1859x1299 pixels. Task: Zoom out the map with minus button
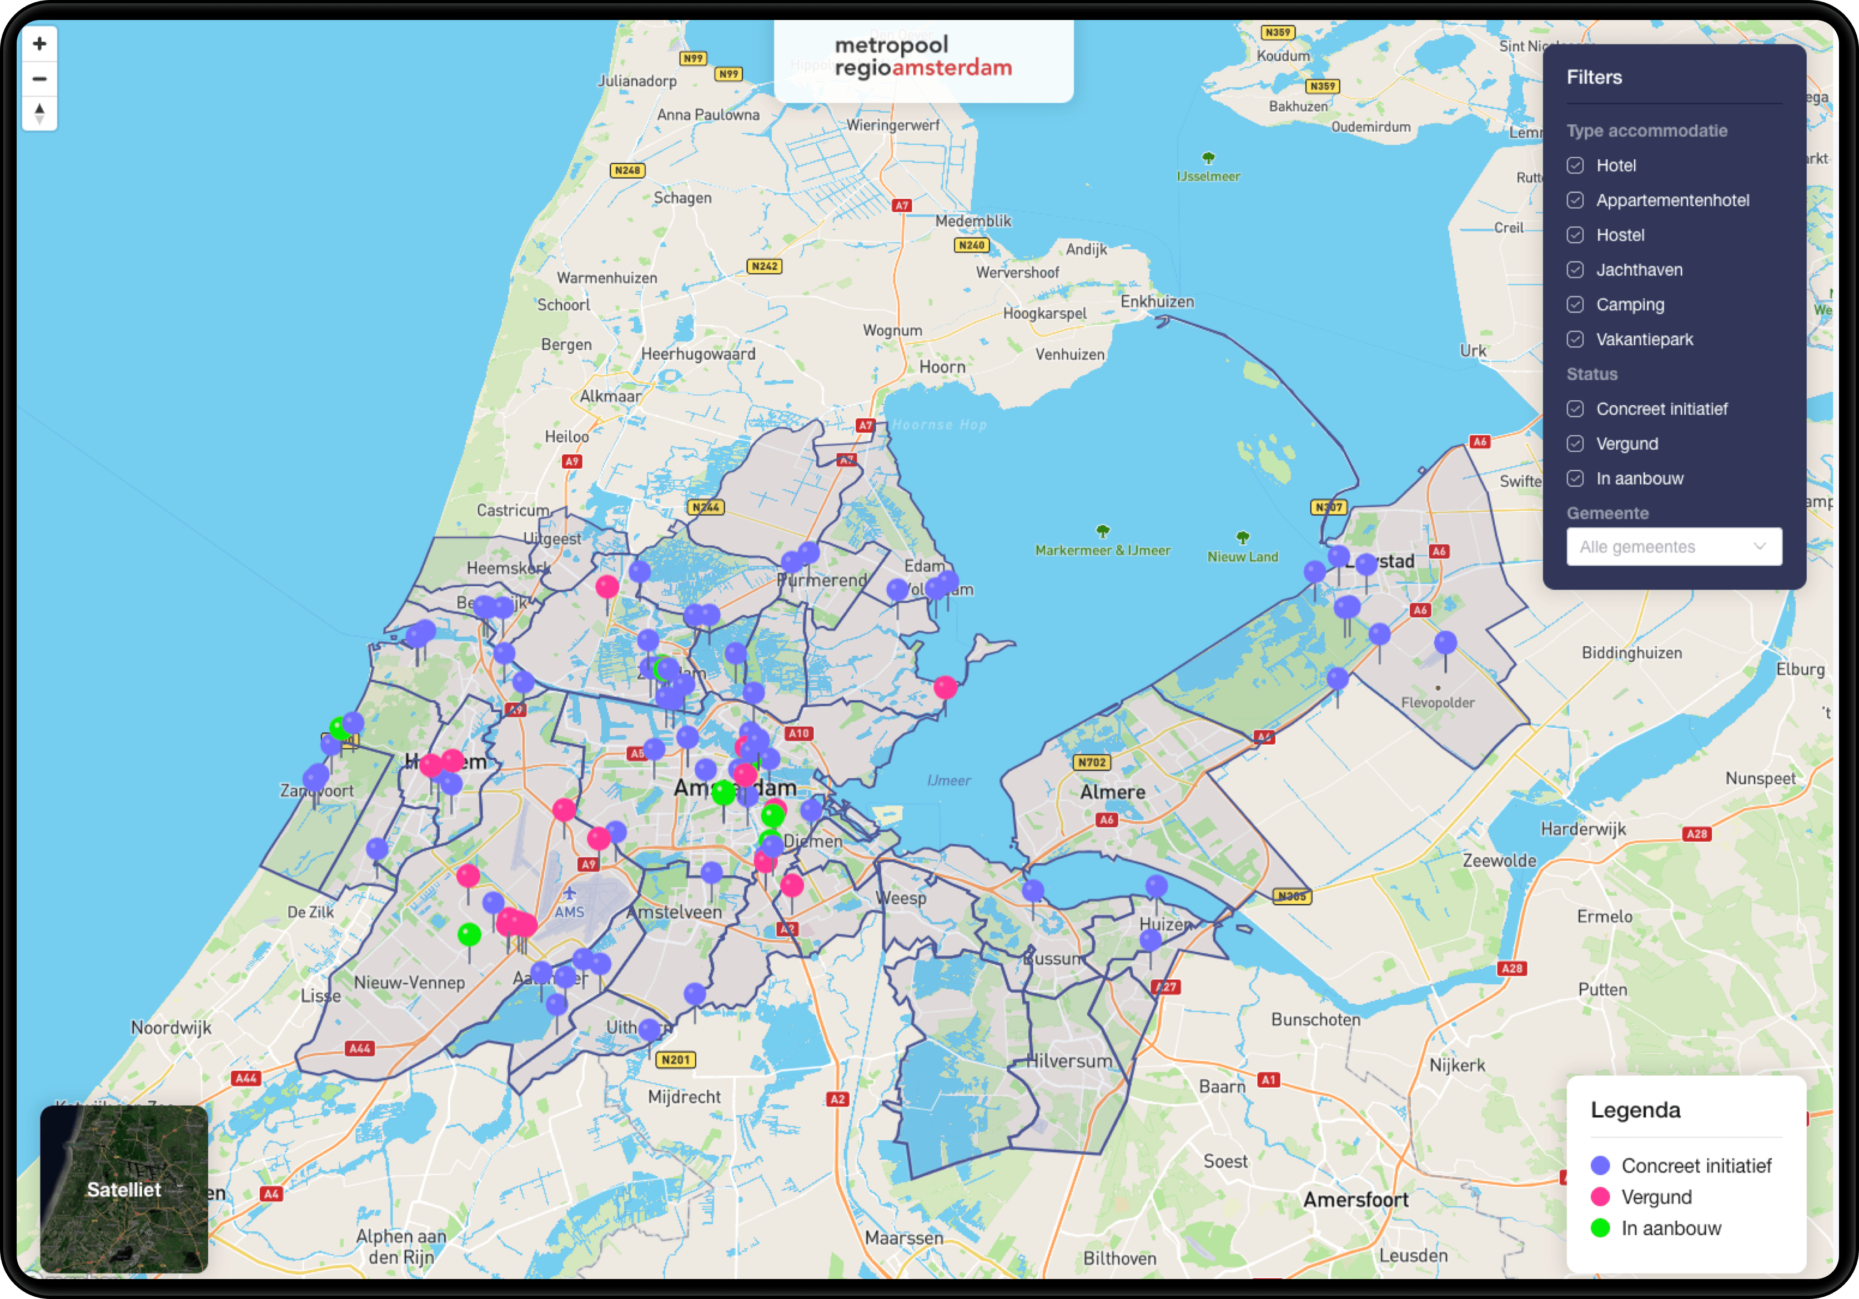click(39, 78)
